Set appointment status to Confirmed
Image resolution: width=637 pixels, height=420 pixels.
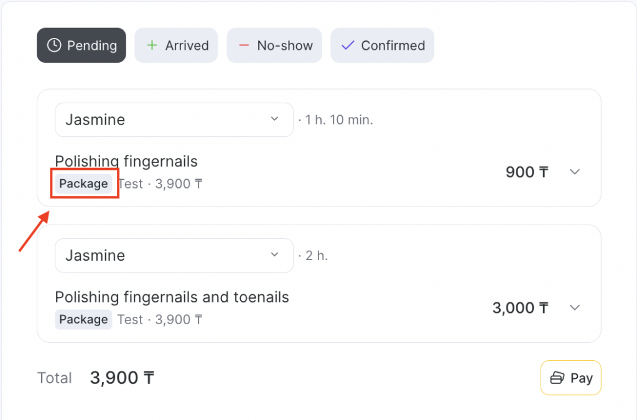[x=382, y=45]
